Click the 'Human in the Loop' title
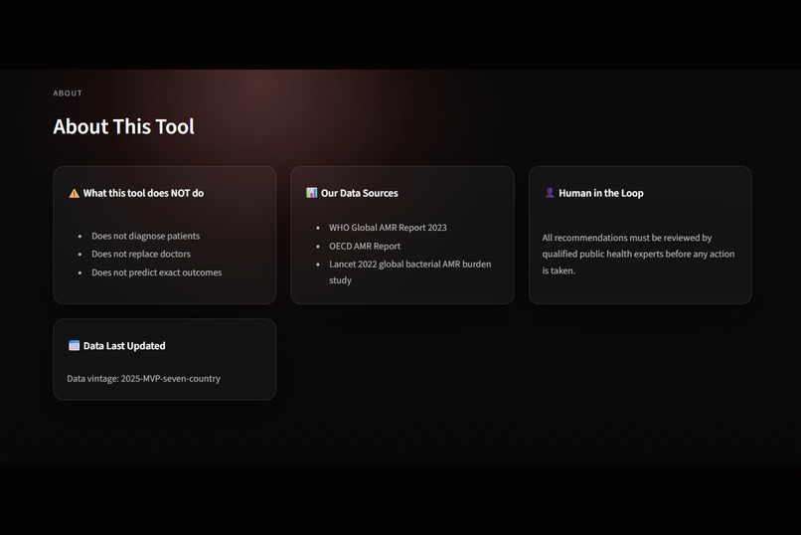This screenshot has height=535, width=801. point(600,193)
